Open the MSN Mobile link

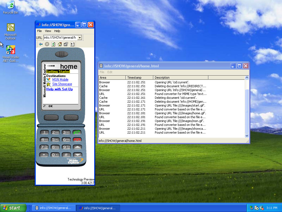coord(60,79)
